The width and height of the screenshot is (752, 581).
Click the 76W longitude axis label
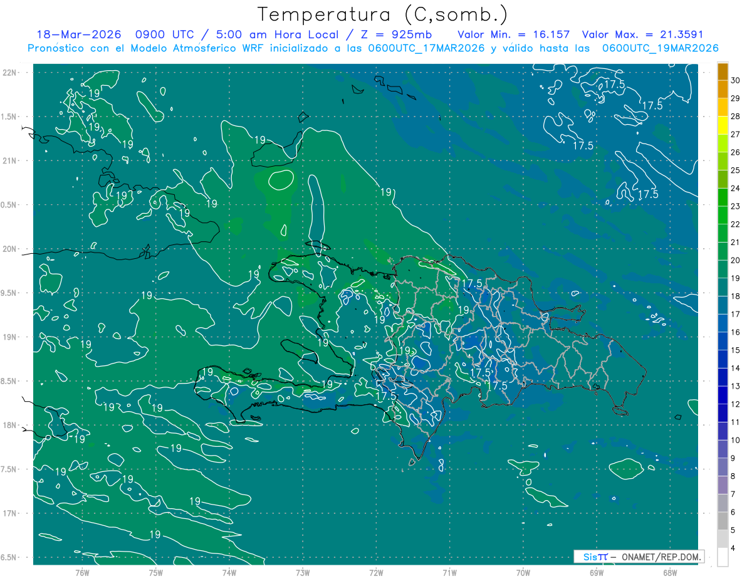(82, 572)
